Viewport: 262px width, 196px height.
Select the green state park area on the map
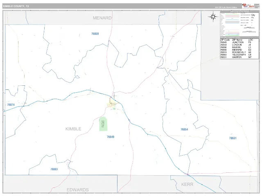[103, 124]
